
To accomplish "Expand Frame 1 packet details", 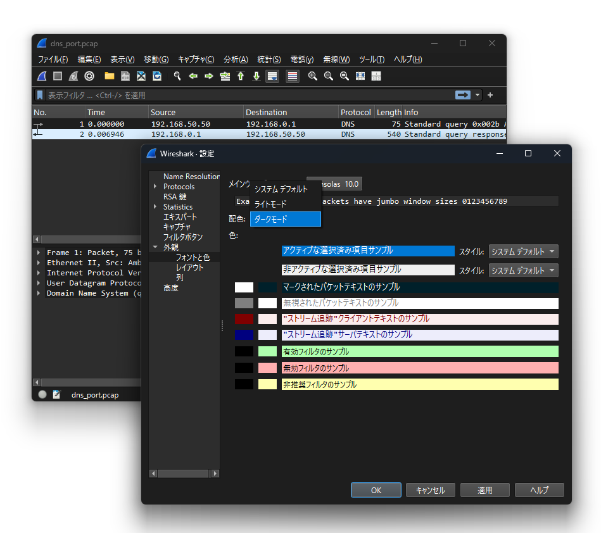I will (39, 253).
